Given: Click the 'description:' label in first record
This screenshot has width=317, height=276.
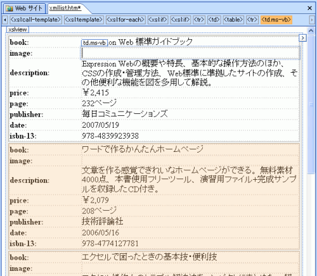Looking at the screenshot, I should pyautogui.click(x=30, y=73).
